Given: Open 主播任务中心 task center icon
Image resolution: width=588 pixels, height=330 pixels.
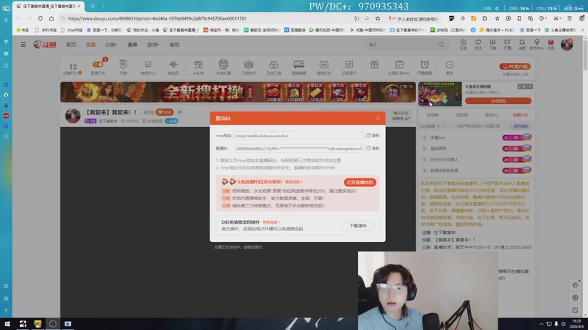Looking at the screenshot, I should [399, 67].
